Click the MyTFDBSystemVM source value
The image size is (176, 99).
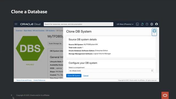(91, 45)
